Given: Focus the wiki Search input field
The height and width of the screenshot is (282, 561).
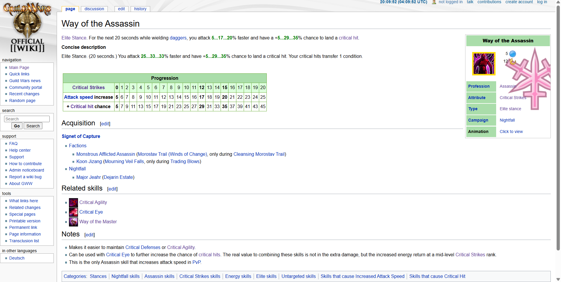Looking at the screenshot, I should (27, 119).
